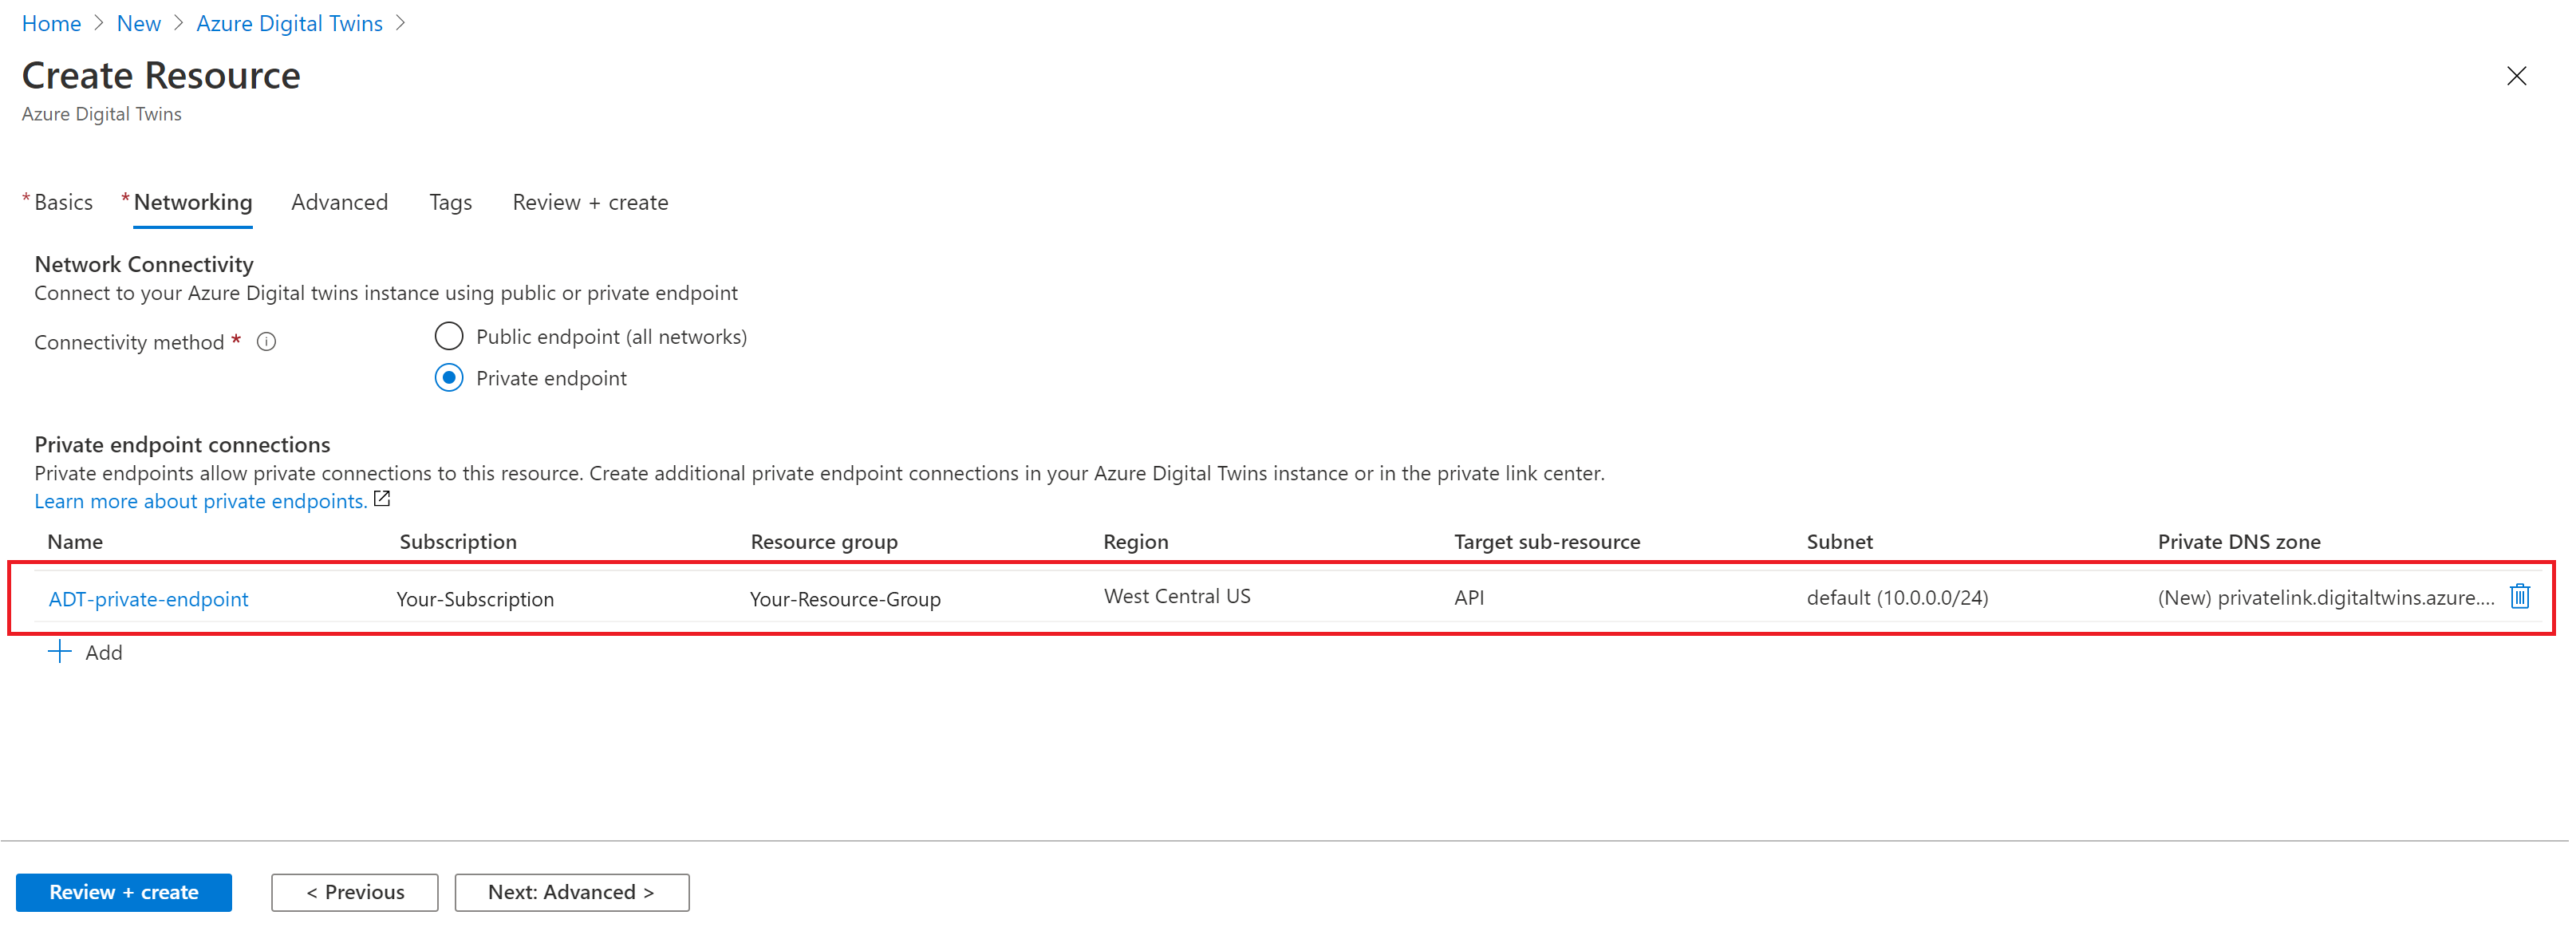
Task: Select Public endpoint (all networks) option
Action: point(449,336)
